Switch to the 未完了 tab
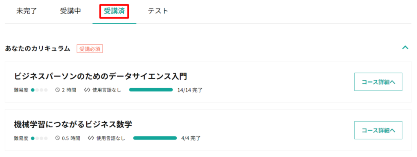Viewport: 417px width, 157px height. click(x=26, y=11)
